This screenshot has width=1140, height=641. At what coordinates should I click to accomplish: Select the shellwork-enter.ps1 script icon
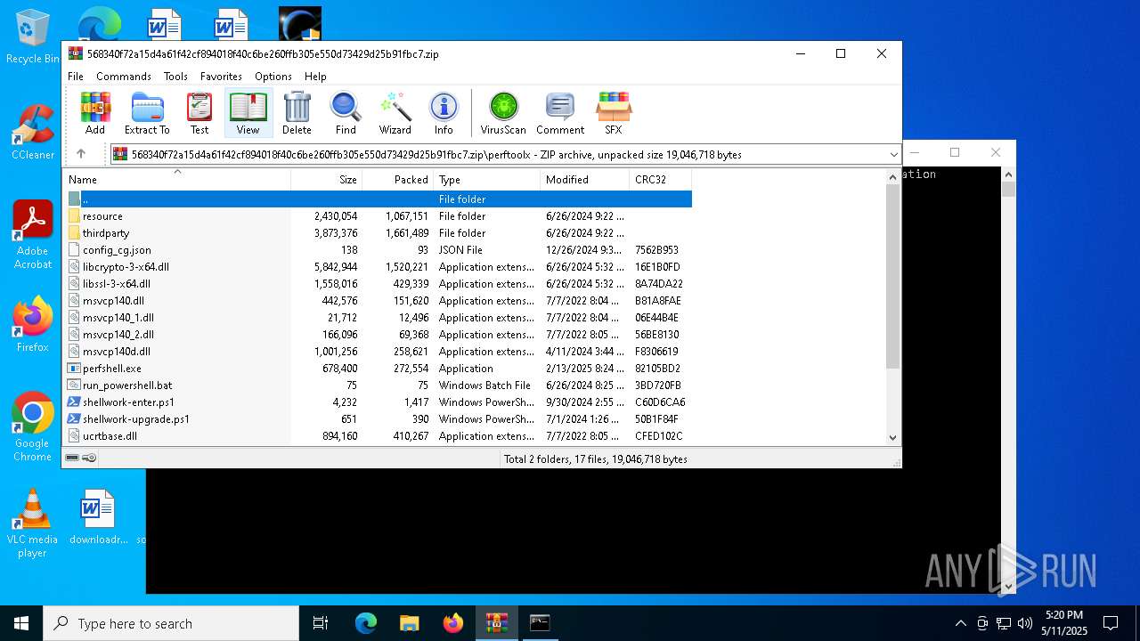coord(75,402)
